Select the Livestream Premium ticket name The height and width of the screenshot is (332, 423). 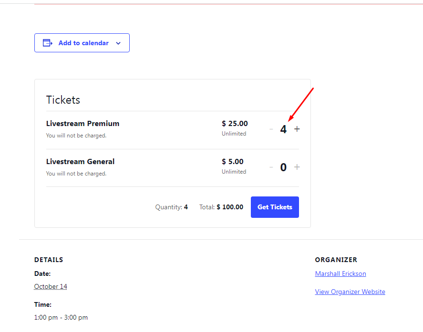(83, 124)
